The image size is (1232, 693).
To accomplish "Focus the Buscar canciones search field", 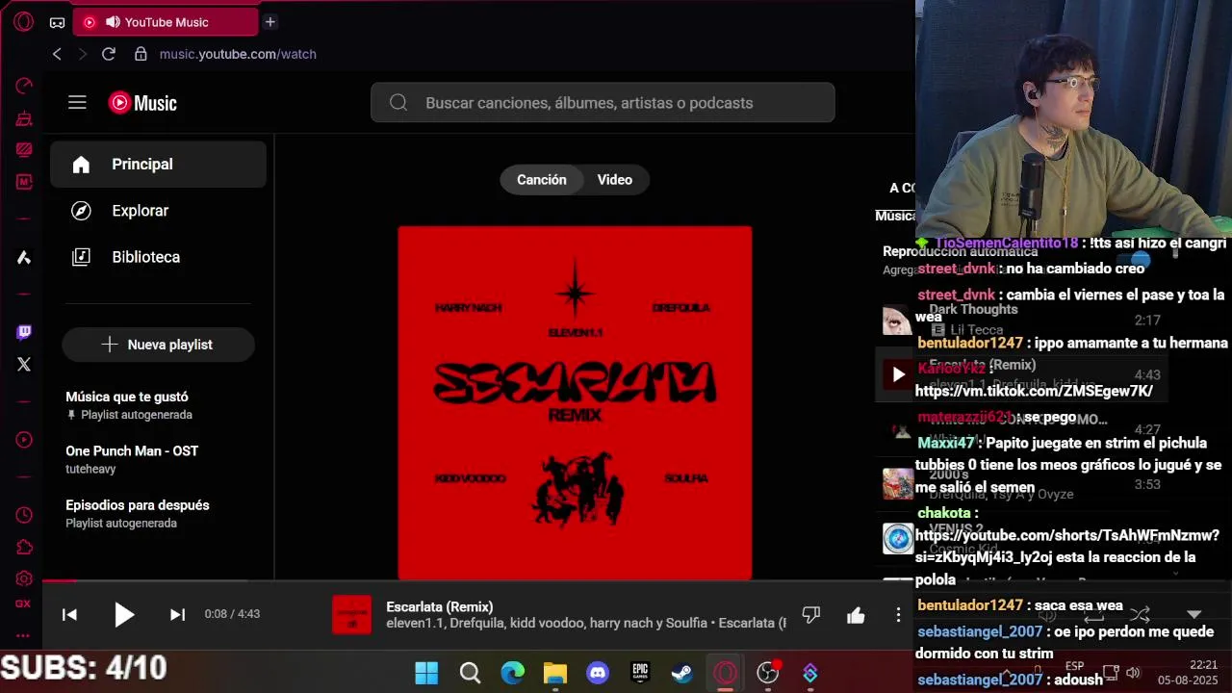I will click(603, 103).
